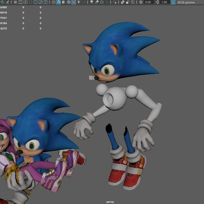This screenshot has width=204, height=204.
Task: Switch to wireframe display mode
Action: click(x=54, y=2)
